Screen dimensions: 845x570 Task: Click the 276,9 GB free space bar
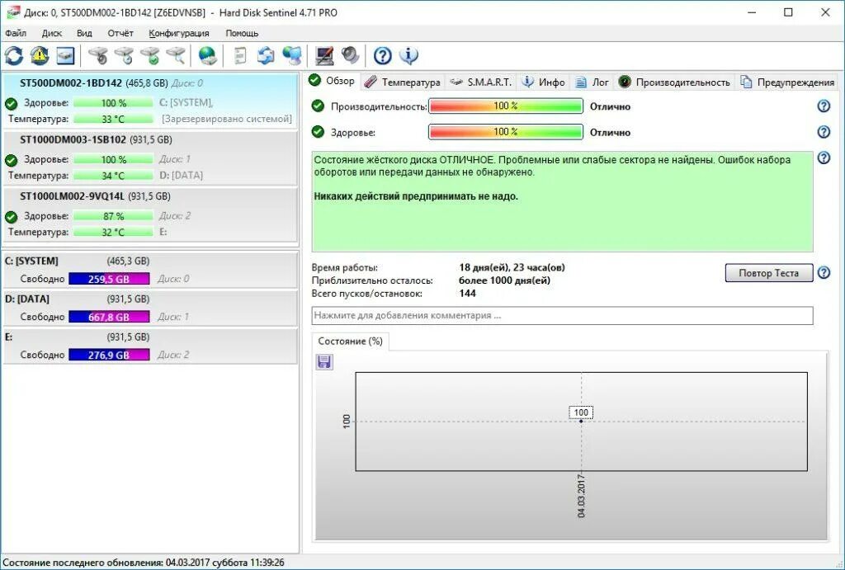point(109,355)
